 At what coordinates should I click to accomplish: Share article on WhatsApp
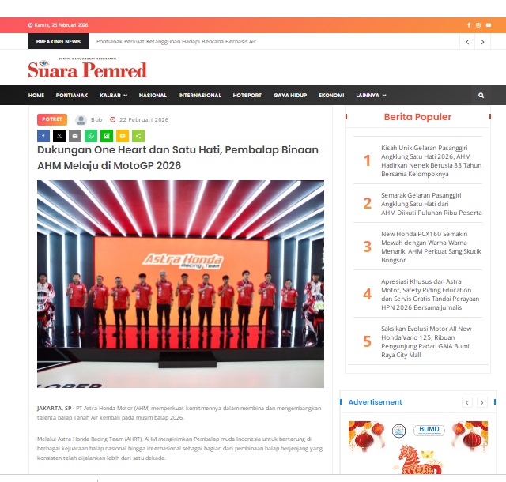90,136
